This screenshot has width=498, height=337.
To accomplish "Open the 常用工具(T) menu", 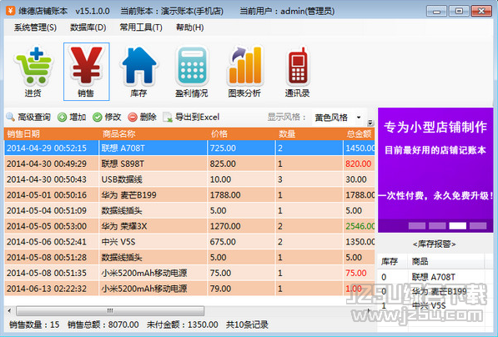I will 141,28.
